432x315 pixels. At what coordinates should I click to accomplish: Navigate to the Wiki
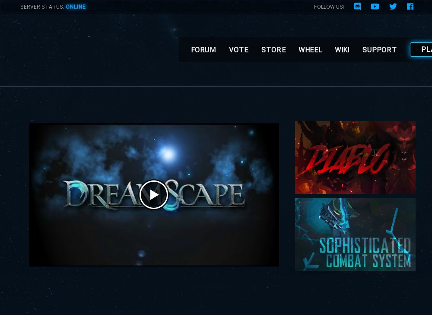pos(342,50)
